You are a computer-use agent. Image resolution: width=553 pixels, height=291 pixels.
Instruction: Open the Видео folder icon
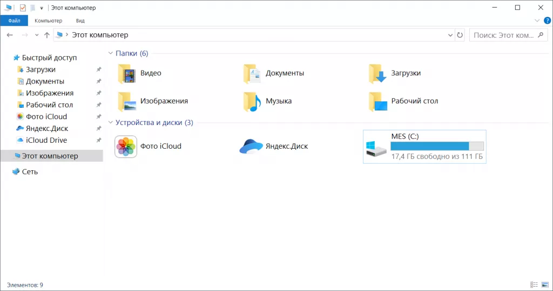pos(128,73)
